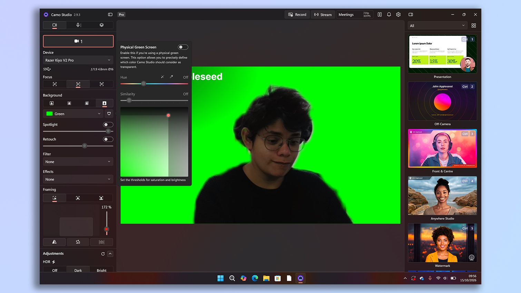Reset the Adjustments with the circular arrow
This screenshot has width=521, height=293.
(103, 254)
